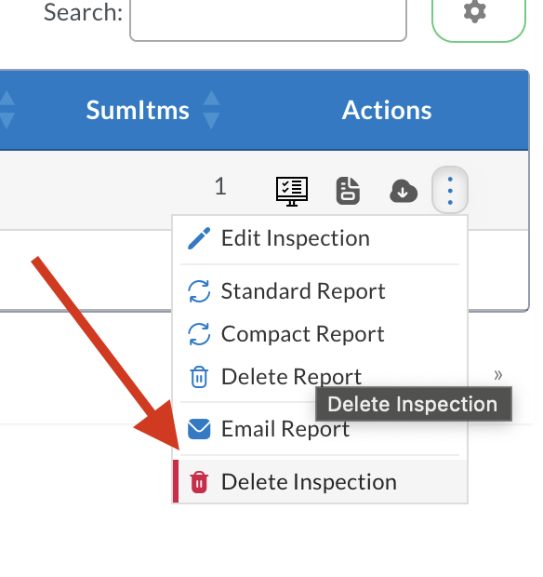
Task: Click the envelope icon for Email Report
Action: pos(199,429)
